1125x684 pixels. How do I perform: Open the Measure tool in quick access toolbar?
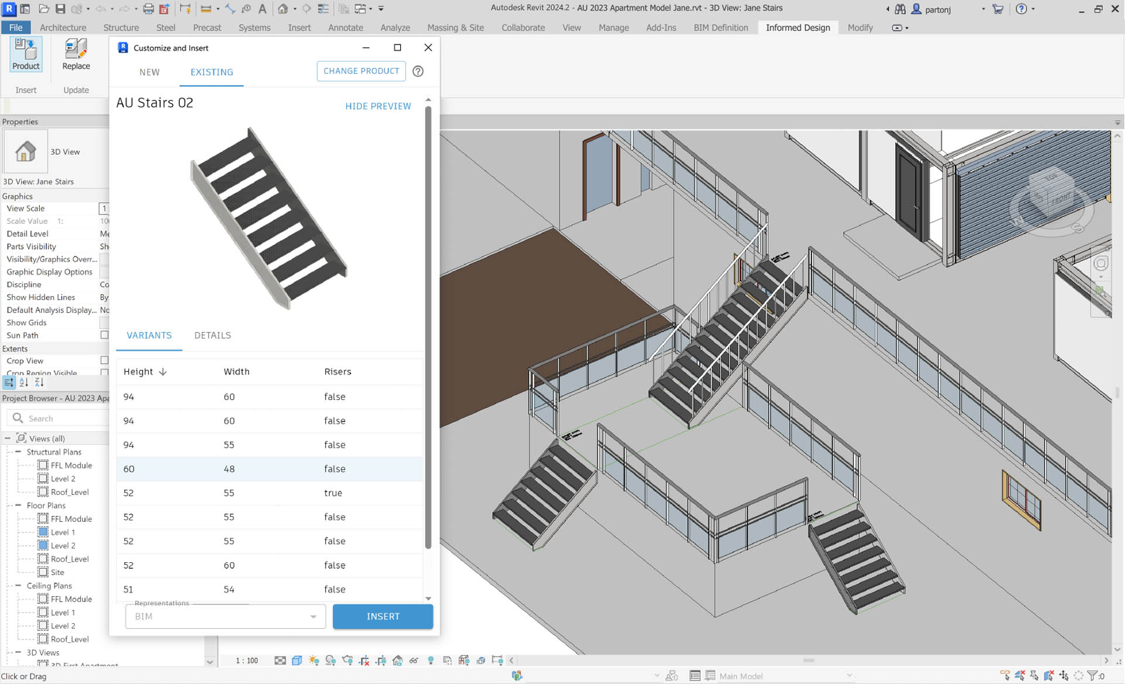230,9
